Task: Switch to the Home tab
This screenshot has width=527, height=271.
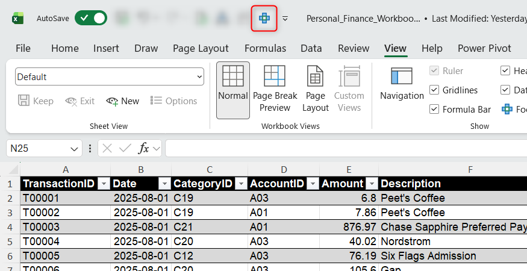Action: [x=65, y=48]
